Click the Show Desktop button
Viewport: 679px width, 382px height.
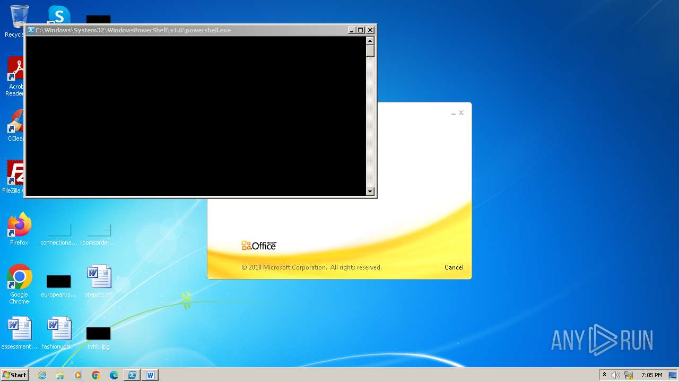(673, 375)
